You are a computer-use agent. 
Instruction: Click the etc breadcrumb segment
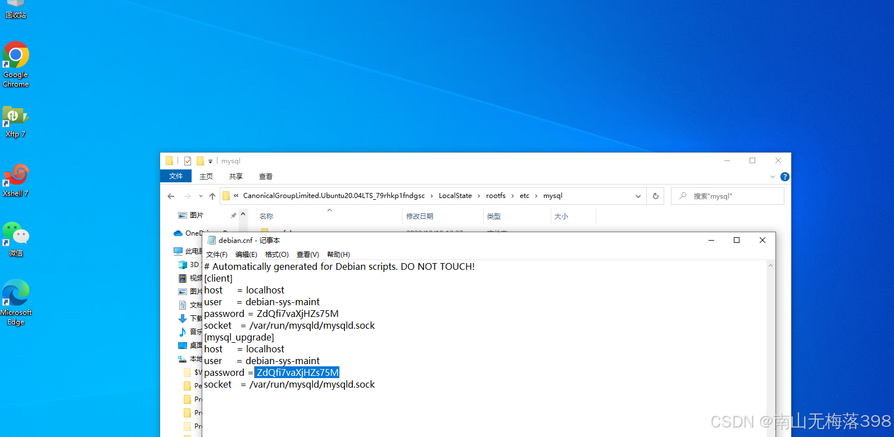(x=524, y=196)
